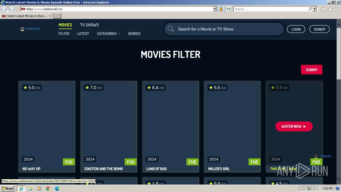
Task: Click the Login button
Action: [x=296, y=29]
